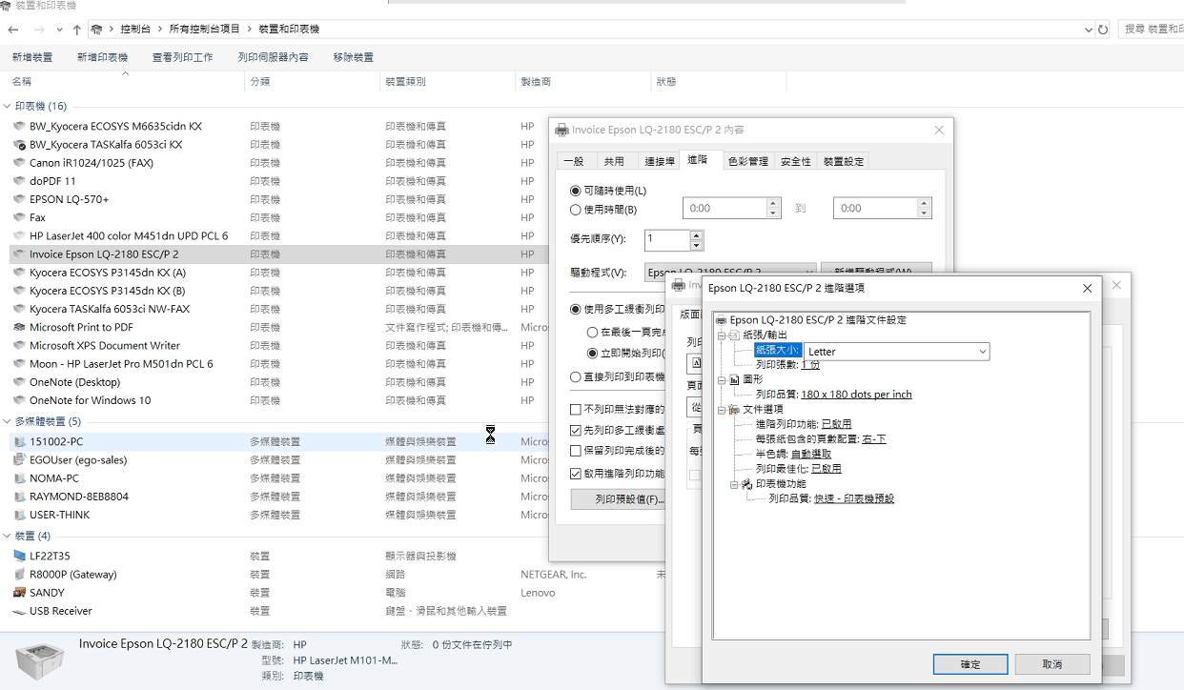Open the 紙張大小 Letter dropdown
Screen dimensions: 1184x690
(983, 352)
